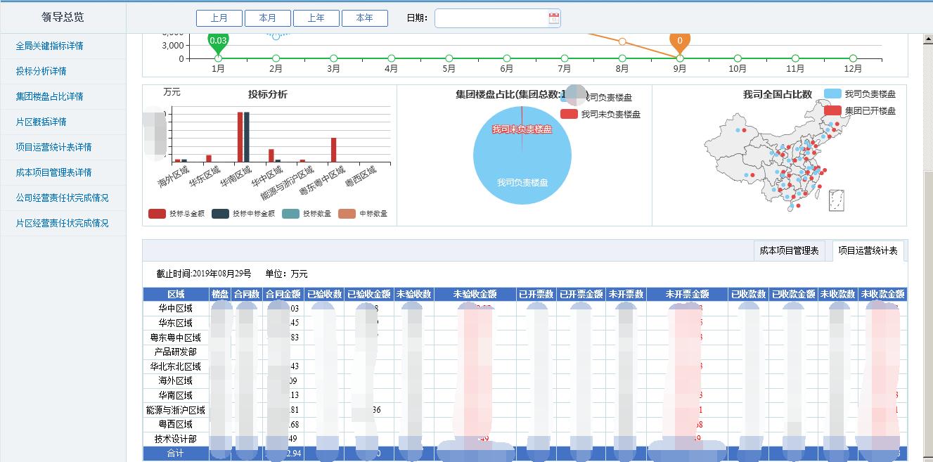Click the orange 0 marker pin on September
Image resolution: width=933 pixels, height=462 pixels.
coord(679,41)
